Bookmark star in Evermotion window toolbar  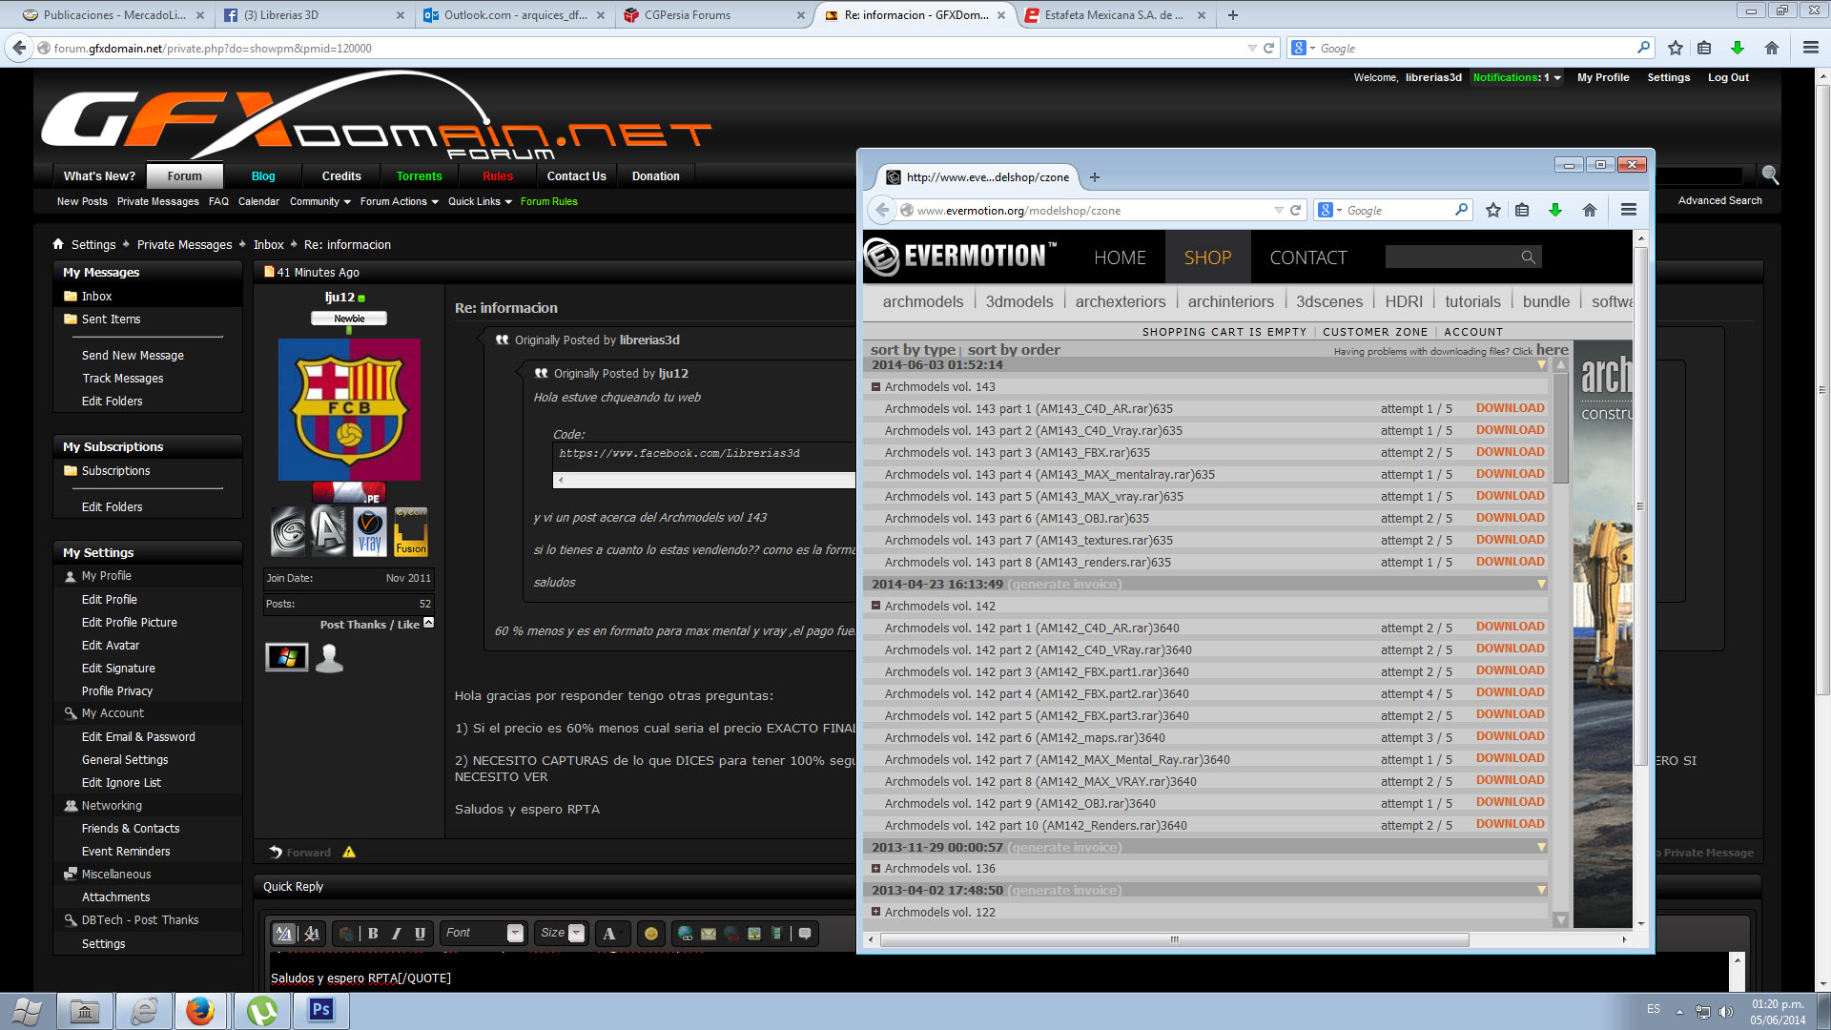tap(1493, 210)
